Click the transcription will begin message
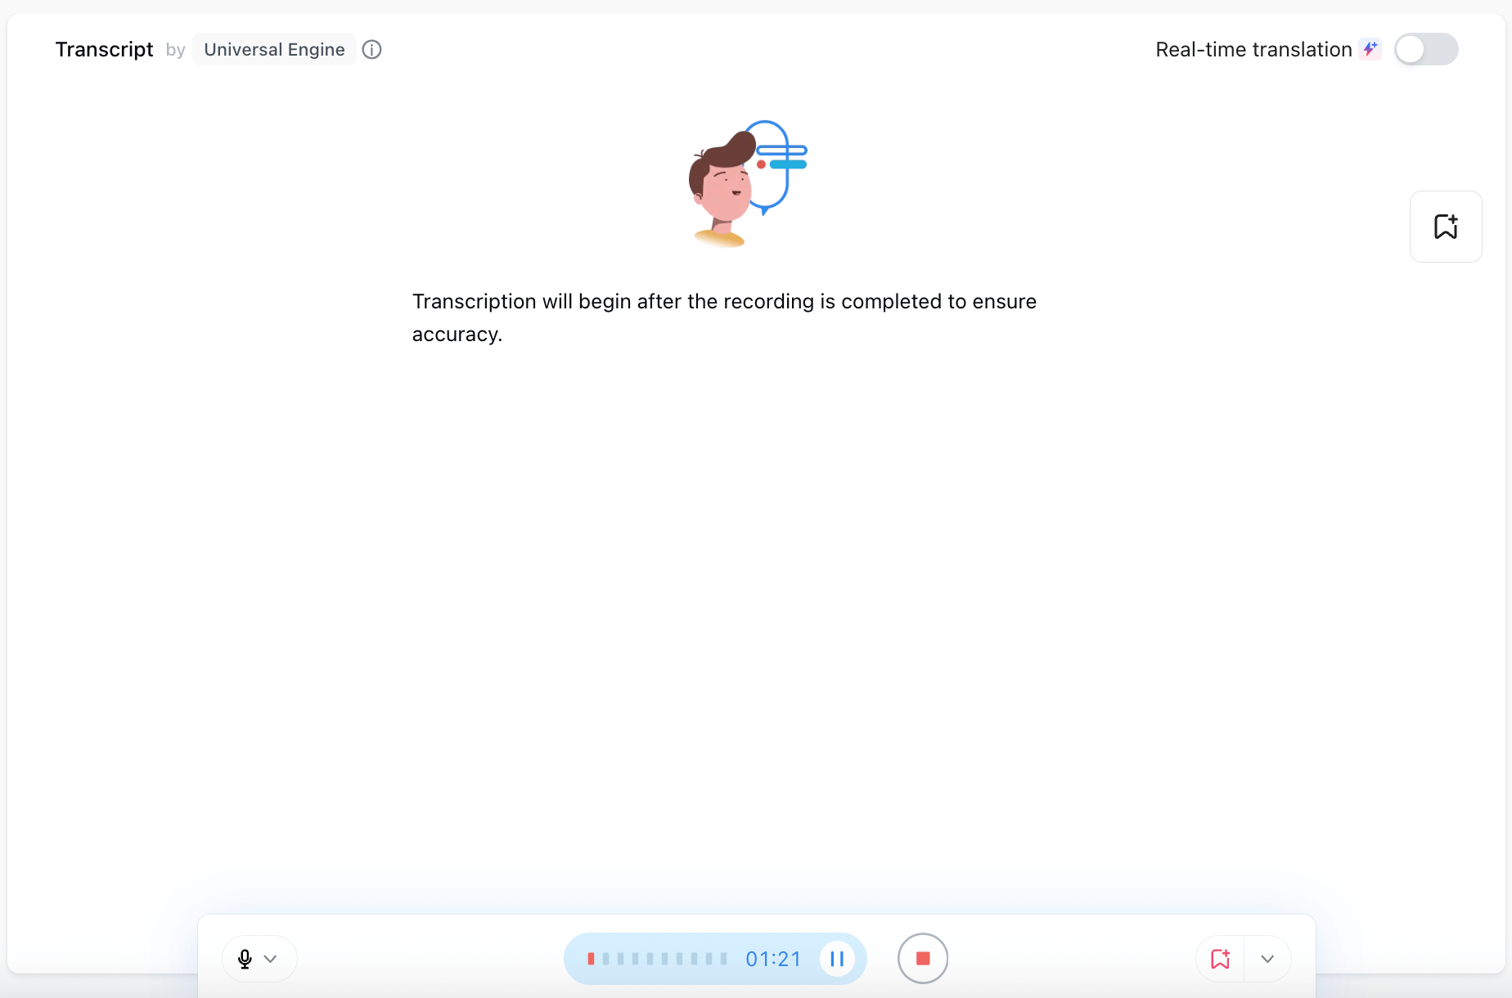The image size is (1512, 998). pos(724,317)
